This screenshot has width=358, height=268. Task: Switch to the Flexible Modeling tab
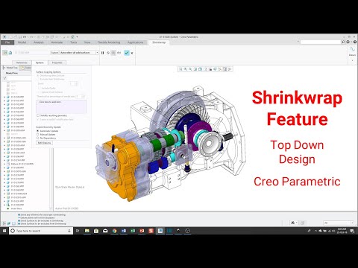[x=109, y=42]
